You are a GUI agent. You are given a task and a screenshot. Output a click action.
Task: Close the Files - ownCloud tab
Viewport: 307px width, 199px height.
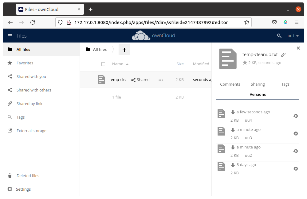[x=79, y=9]
